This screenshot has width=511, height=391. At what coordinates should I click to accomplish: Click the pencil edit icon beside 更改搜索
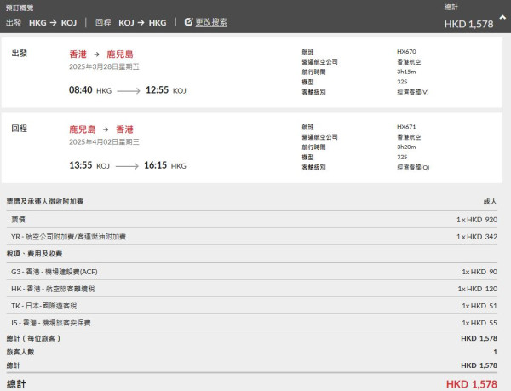[x=188, y=22]
